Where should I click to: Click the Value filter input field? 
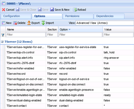pos(118,35)
